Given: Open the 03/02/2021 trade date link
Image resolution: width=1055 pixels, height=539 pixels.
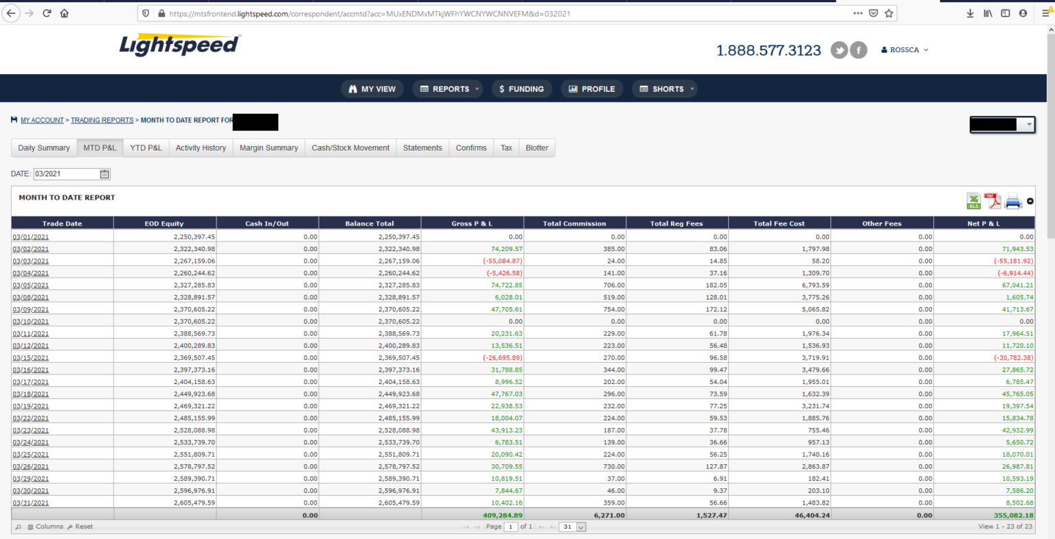Looking at the screenshot, I should (x=30, y=248).
